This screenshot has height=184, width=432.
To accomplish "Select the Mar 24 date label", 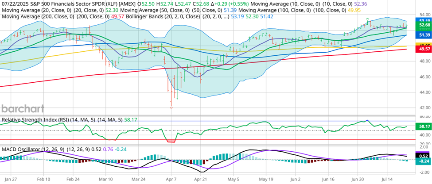I will coord(139,179).
